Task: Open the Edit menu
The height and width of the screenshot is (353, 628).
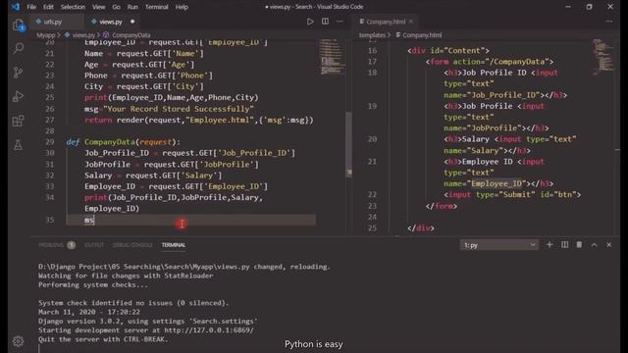Action: click(48, 7)
